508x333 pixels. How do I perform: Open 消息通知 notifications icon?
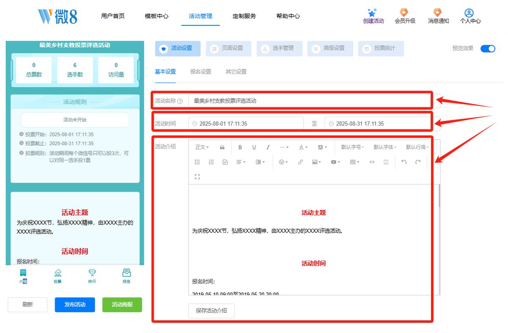pyautogui.click(x=437, y=13)
